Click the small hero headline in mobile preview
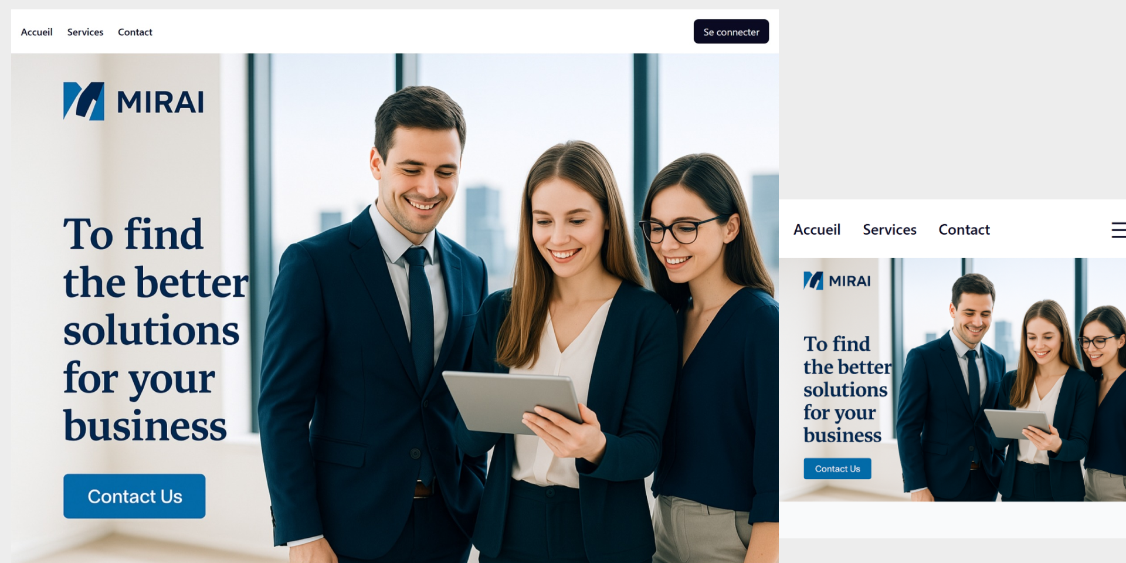 846,389
